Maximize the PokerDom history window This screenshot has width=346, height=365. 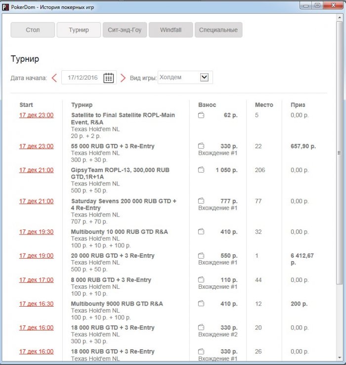[317, 5]
